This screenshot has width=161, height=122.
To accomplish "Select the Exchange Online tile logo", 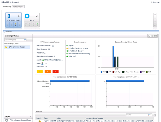I will (9, 16).
